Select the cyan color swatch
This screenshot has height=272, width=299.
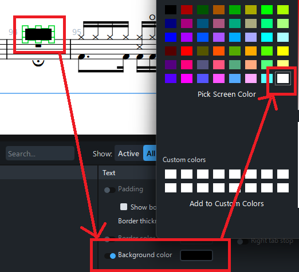267,37
